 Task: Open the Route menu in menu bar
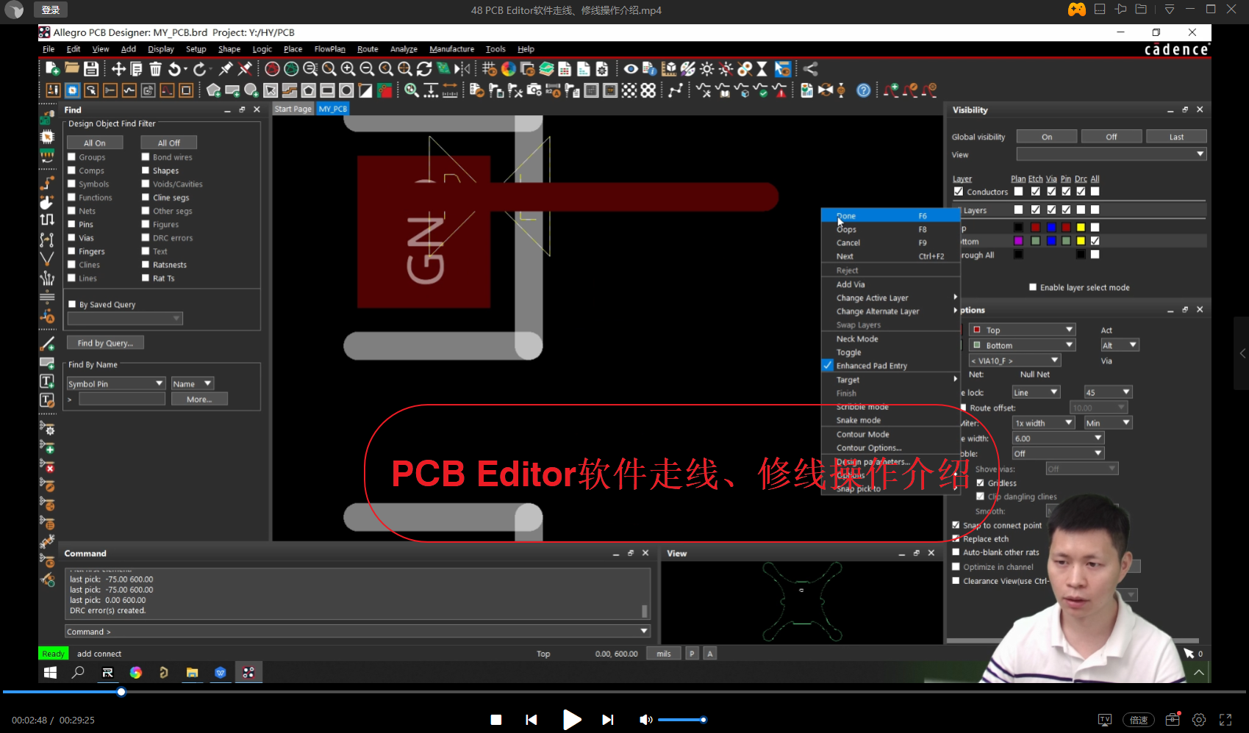coord(368,49)
